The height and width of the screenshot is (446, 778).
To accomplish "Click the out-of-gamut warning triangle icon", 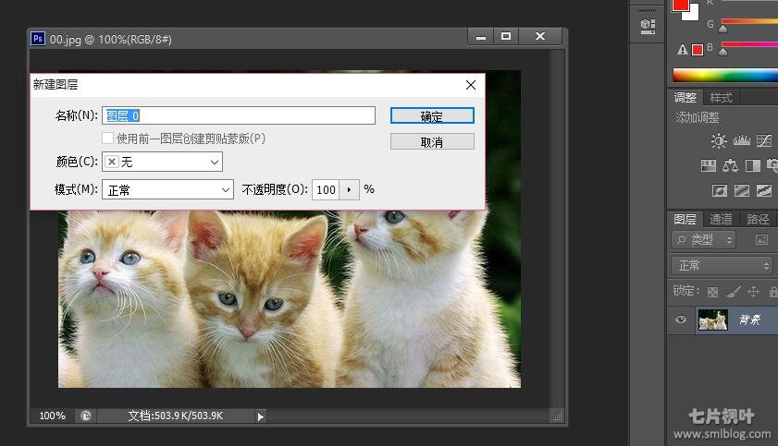I will pyautogui.click(x=683, y=49).
